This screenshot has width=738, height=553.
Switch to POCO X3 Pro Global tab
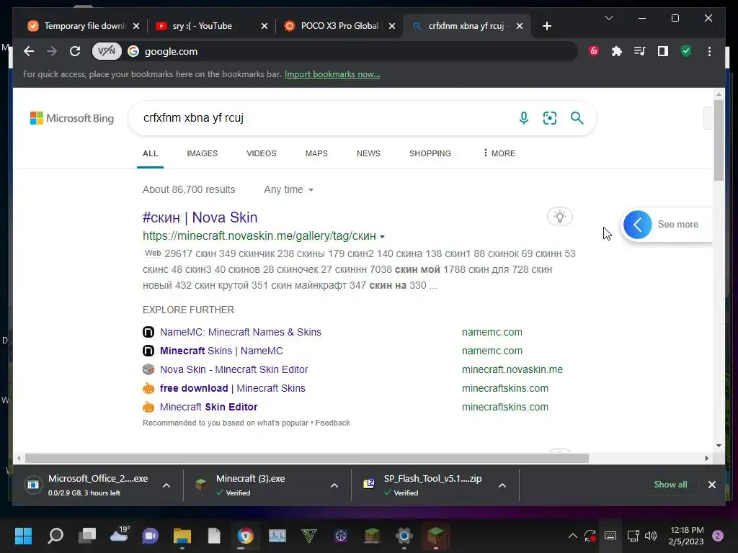[x=339, y=26]
